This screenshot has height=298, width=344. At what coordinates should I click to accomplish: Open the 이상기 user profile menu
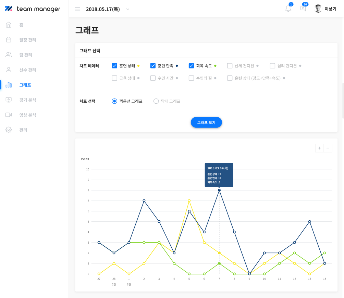tap(325, 9)
